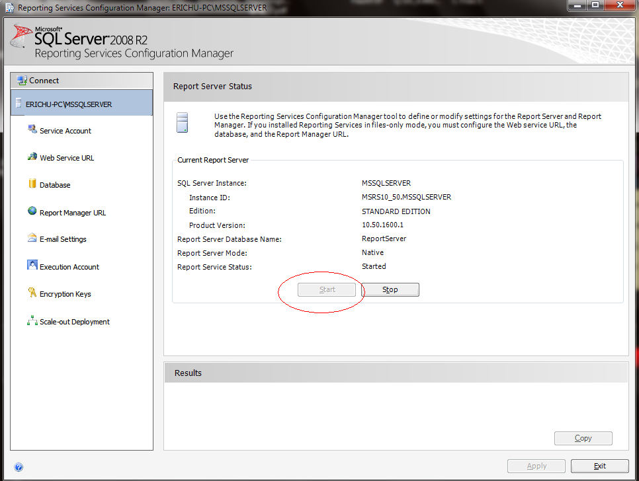This screenshot has width=639, height=481.
Task: Click the Results heading
Action: click(188, 373)
